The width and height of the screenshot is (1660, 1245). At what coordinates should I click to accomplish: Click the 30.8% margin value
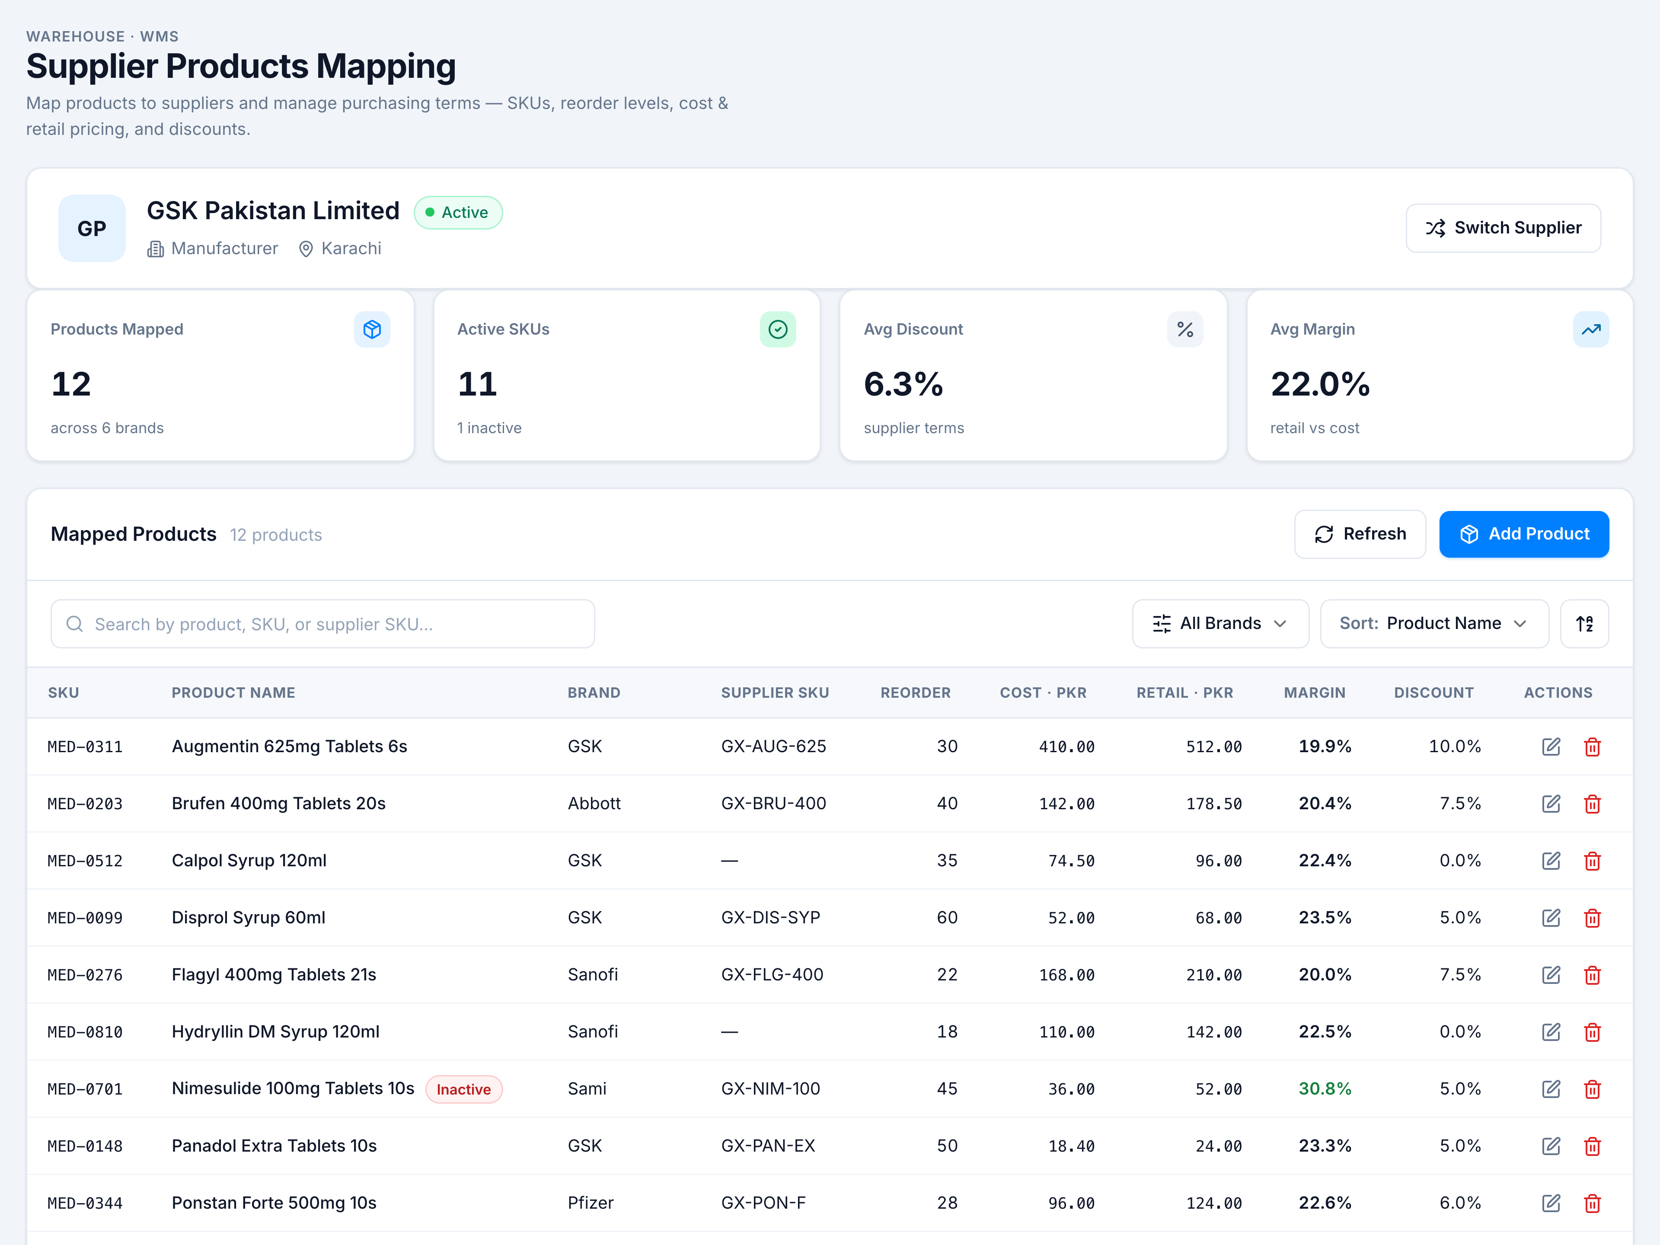1325,1089
